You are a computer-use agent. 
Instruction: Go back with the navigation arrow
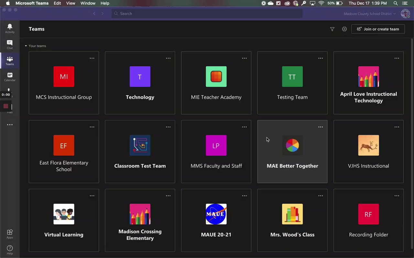coord(94,14)
